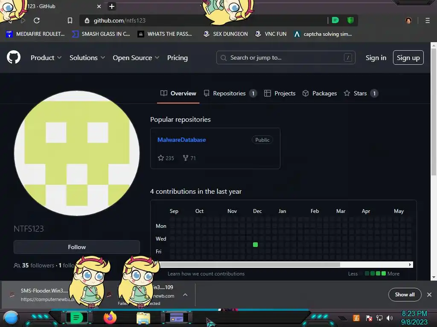
Task: Open the green chat app on the taskbar
Action: tap(76, 318)
